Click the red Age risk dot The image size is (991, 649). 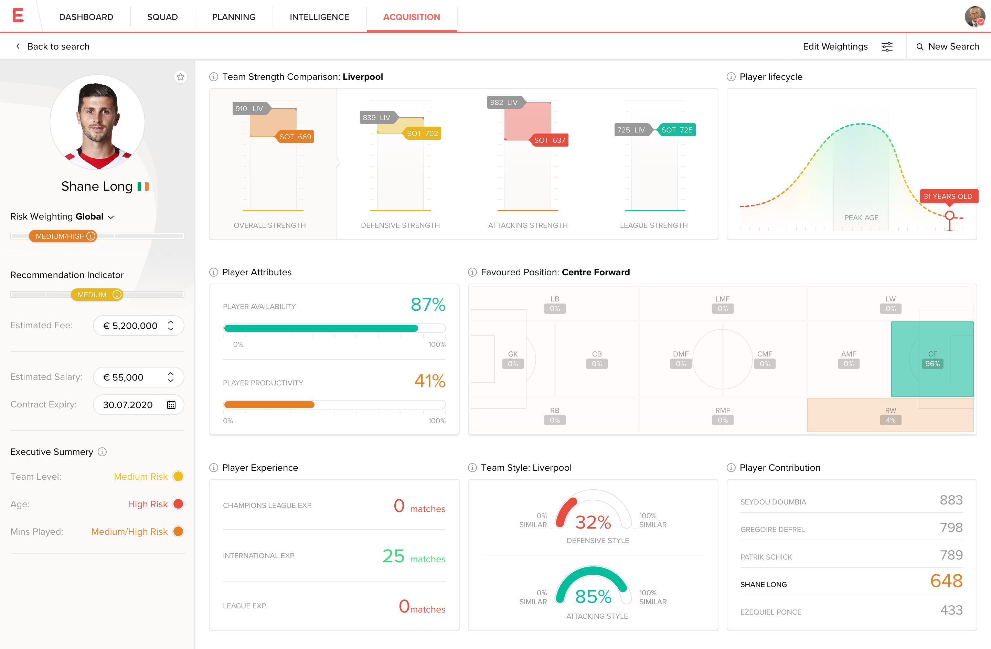point(178,504)
